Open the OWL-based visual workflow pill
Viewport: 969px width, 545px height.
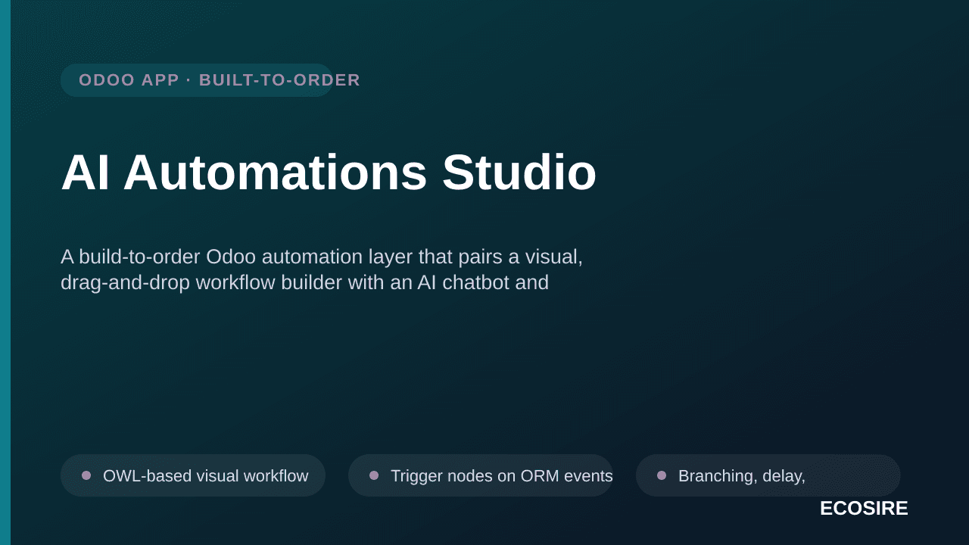tap(193, 475)
